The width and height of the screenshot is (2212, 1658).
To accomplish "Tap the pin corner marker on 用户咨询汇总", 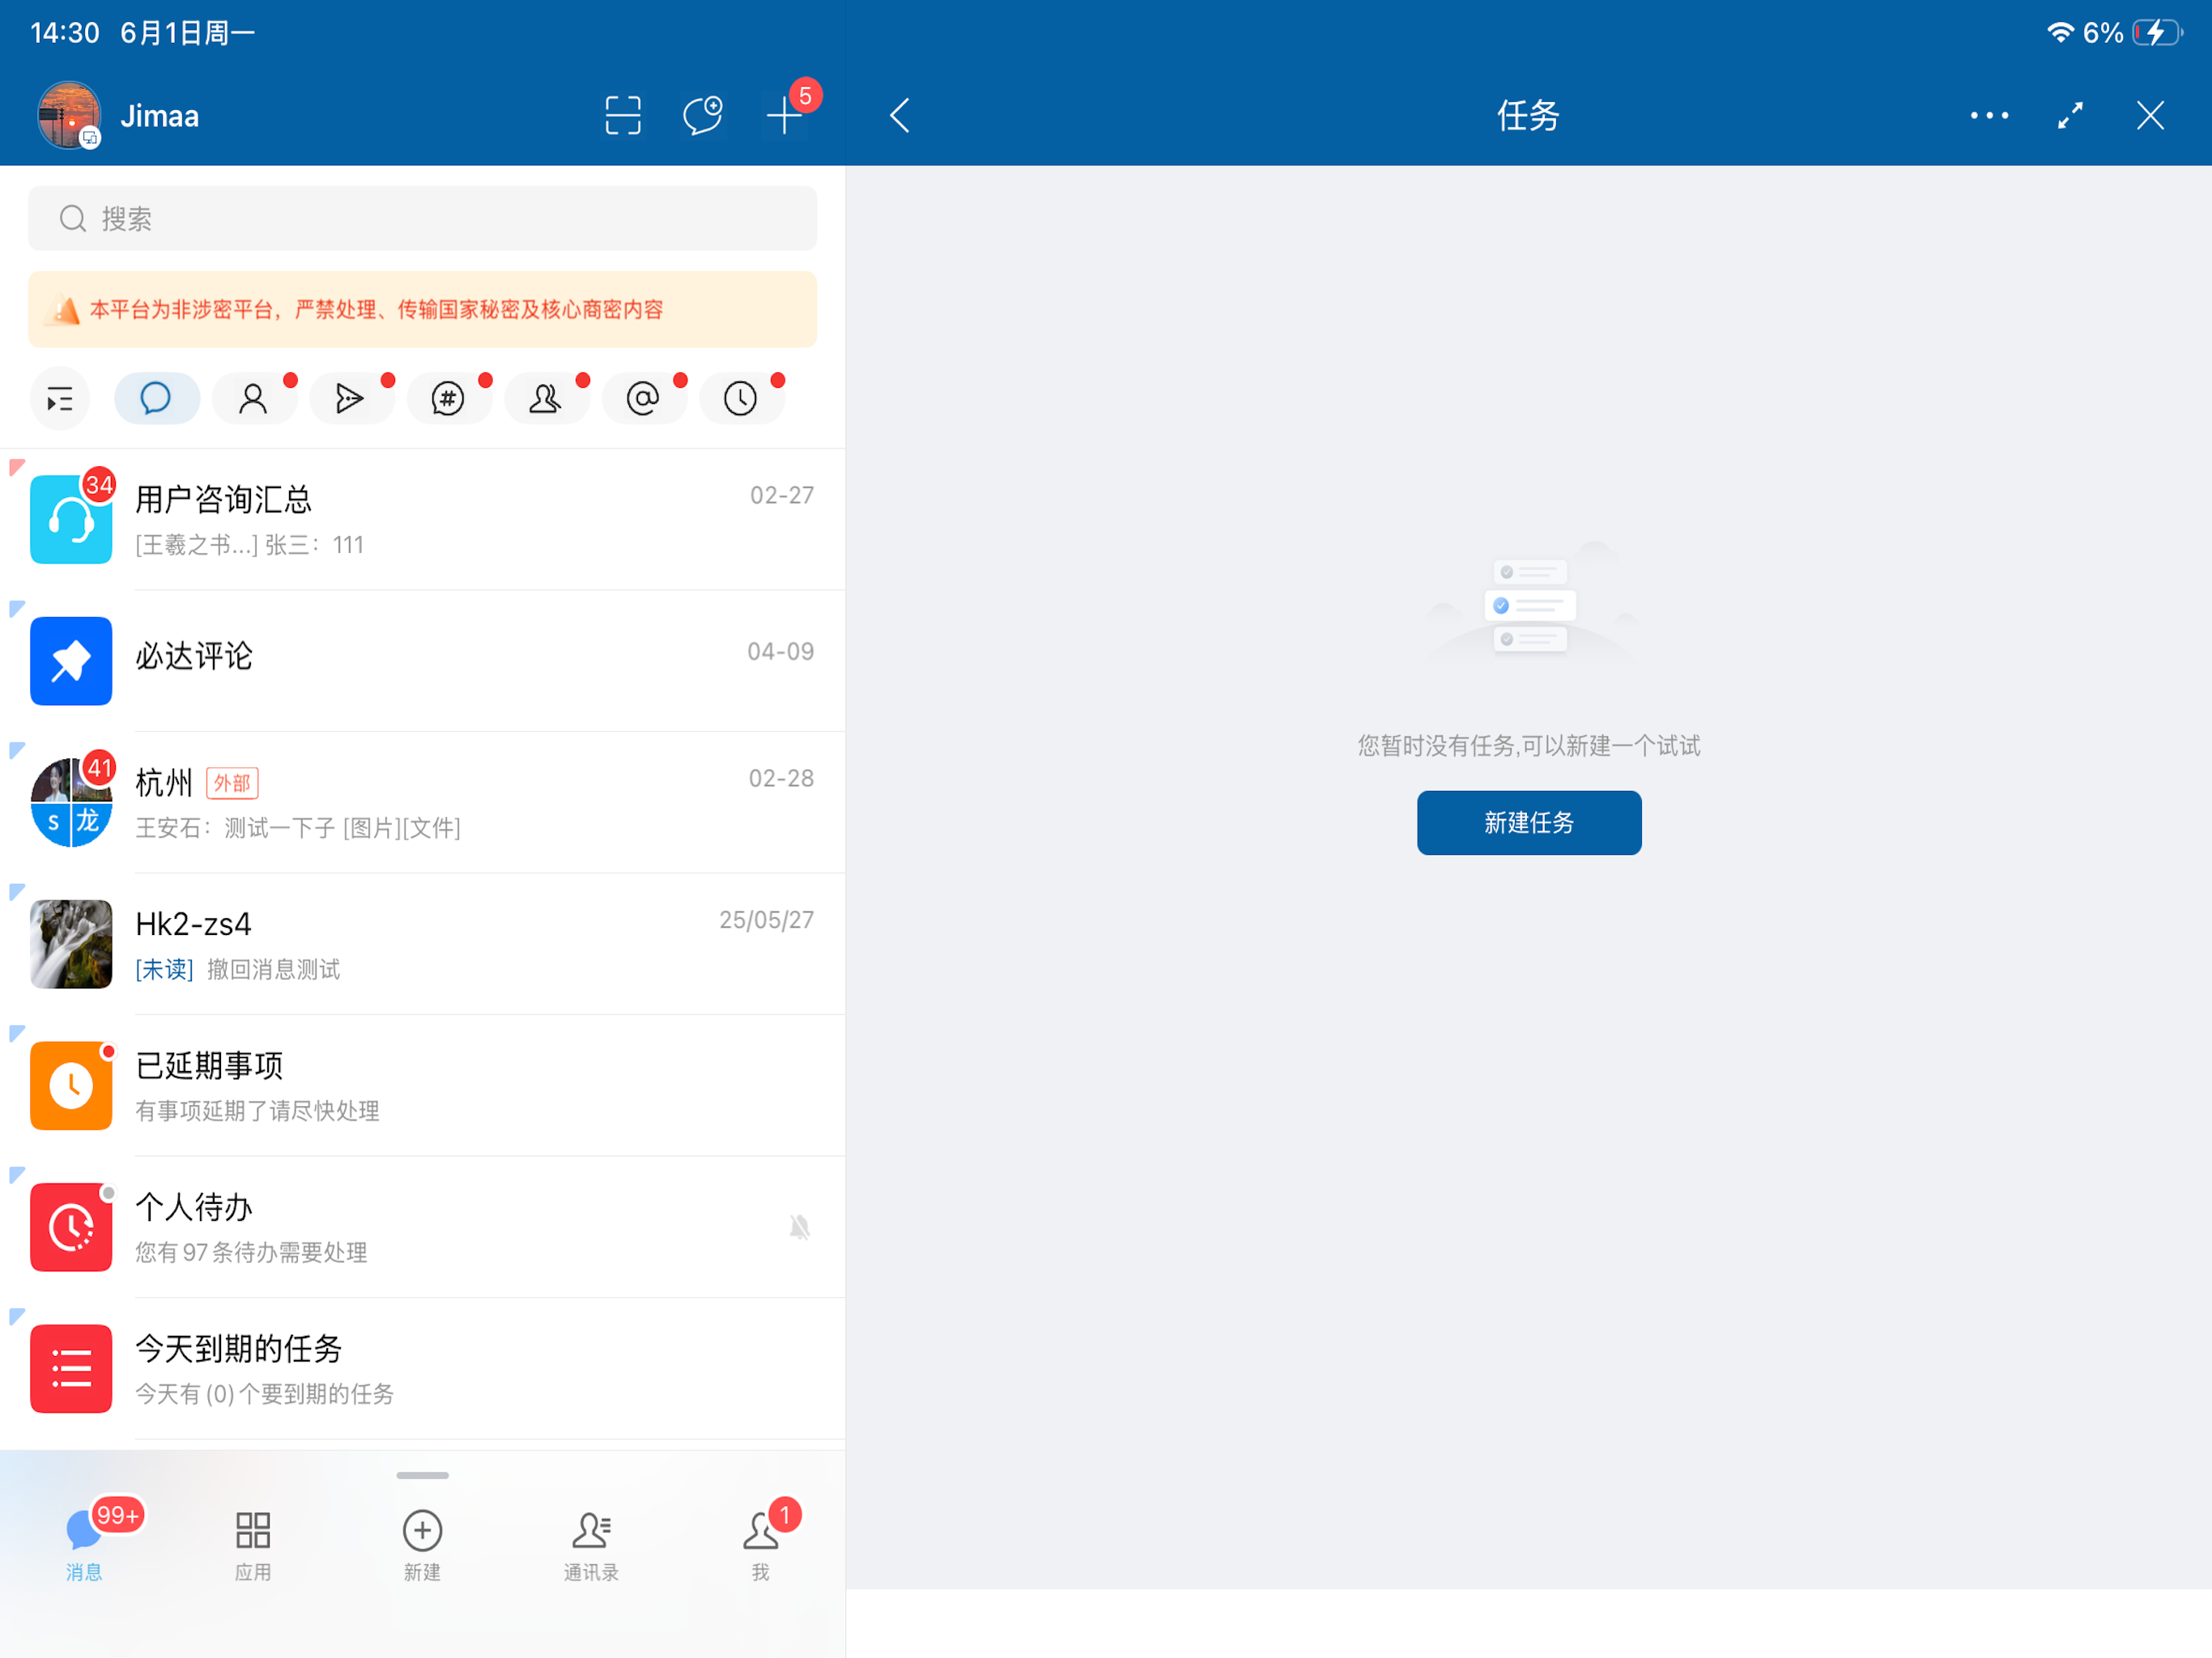I will pos(17,466).
